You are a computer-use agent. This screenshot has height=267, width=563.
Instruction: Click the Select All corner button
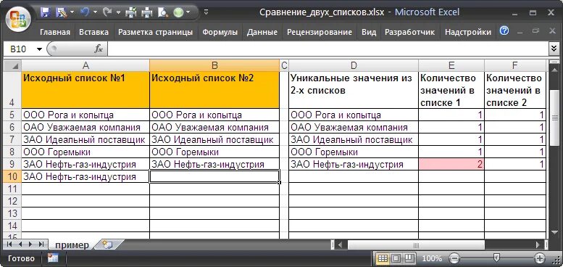click(12, 65)
